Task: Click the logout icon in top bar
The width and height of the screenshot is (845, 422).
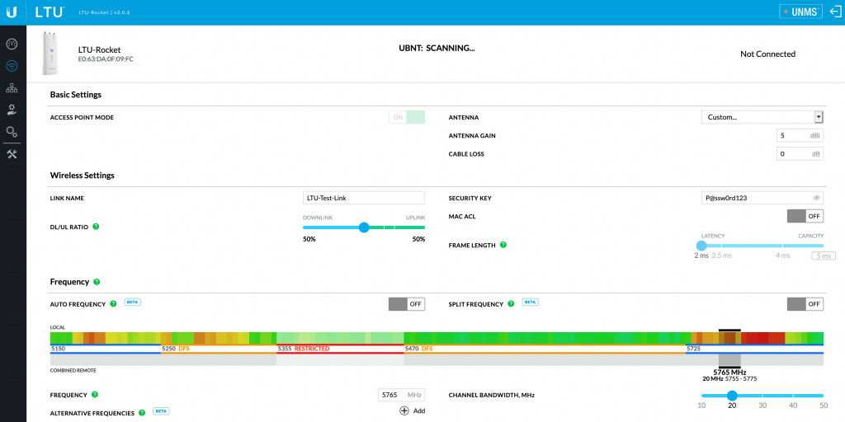Action: (834, 12)
